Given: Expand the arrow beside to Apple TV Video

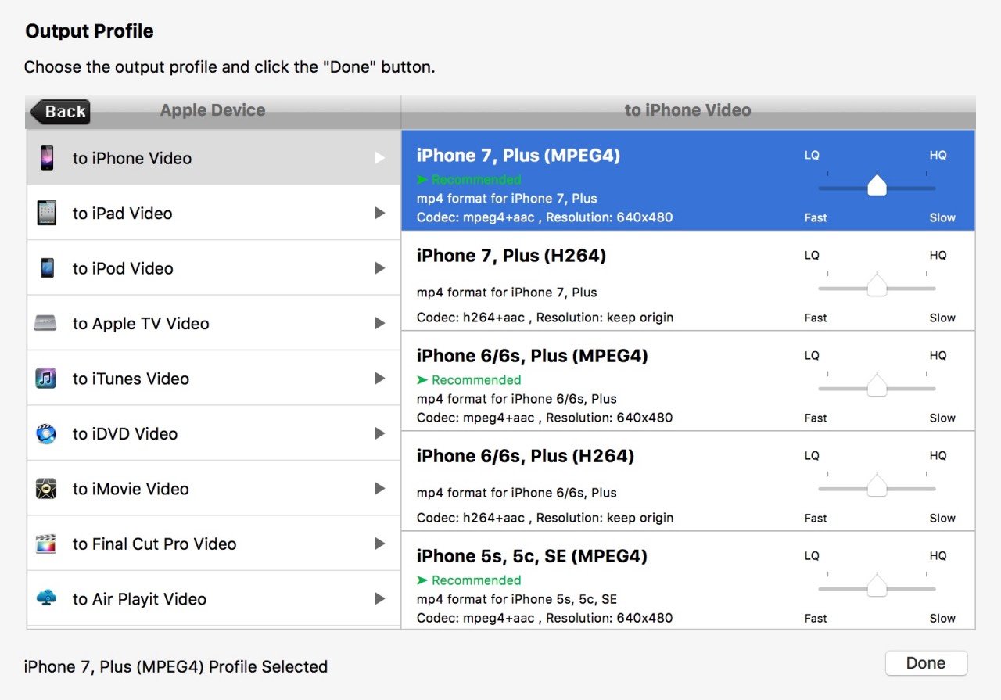Looking at the screenshot, I should 380,323.
